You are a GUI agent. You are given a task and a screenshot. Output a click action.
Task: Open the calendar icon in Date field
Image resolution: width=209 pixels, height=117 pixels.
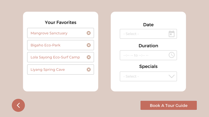pos(172,34)
